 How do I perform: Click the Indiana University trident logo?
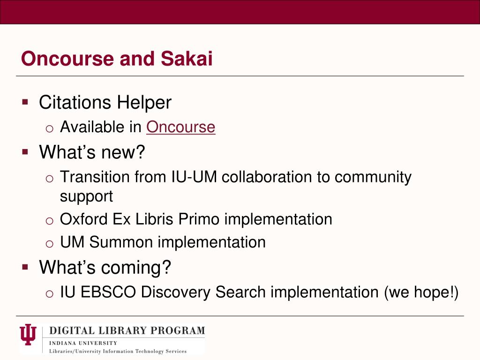click(x=28, y=334)
